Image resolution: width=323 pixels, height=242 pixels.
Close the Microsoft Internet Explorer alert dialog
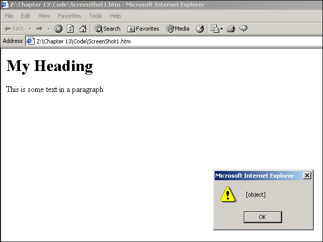(x=307, y=176)
